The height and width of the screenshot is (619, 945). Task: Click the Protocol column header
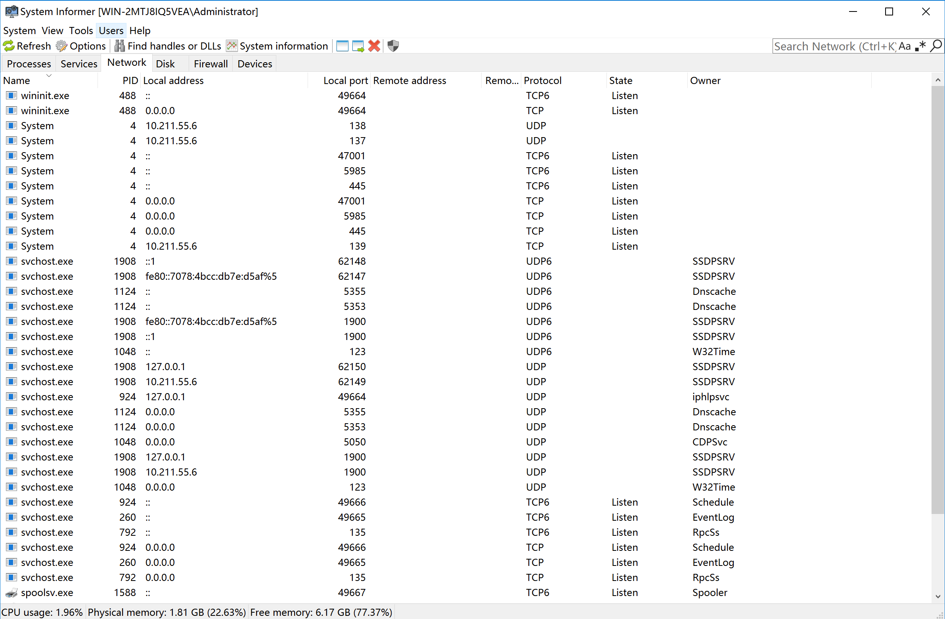(x=542, y=80)
